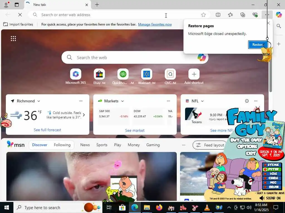Viewport: 285px width, 213px height.
Task: Open See market link
Action: pyautogui.click(x=135, y=130)
